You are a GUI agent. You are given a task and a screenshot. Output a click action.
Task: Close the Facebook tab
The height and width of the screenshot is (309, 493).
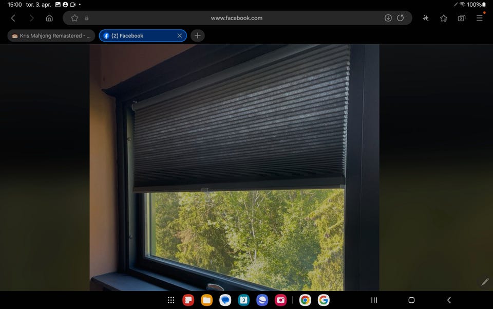point(180,36)
